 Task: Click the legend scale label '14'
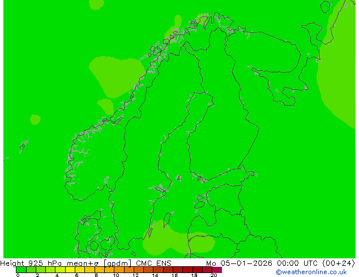pos(155,275)
